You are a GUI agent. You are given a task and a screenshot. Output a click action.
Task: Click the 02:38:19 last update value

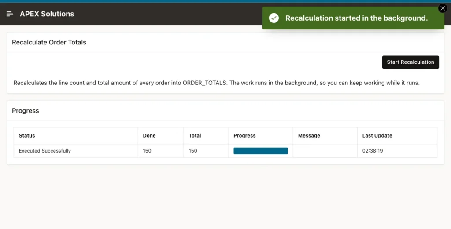click(x=373, y=151)
